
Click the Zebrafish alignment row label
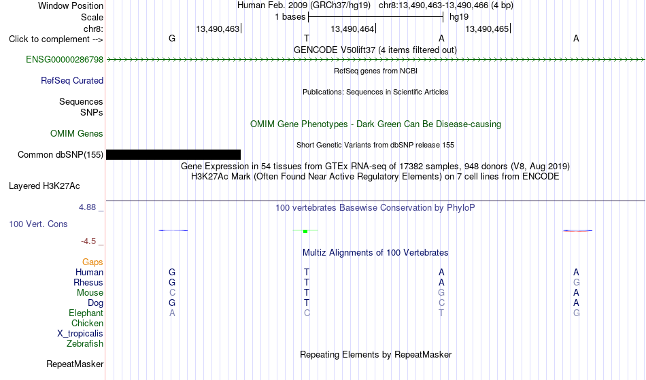[85, 344]
